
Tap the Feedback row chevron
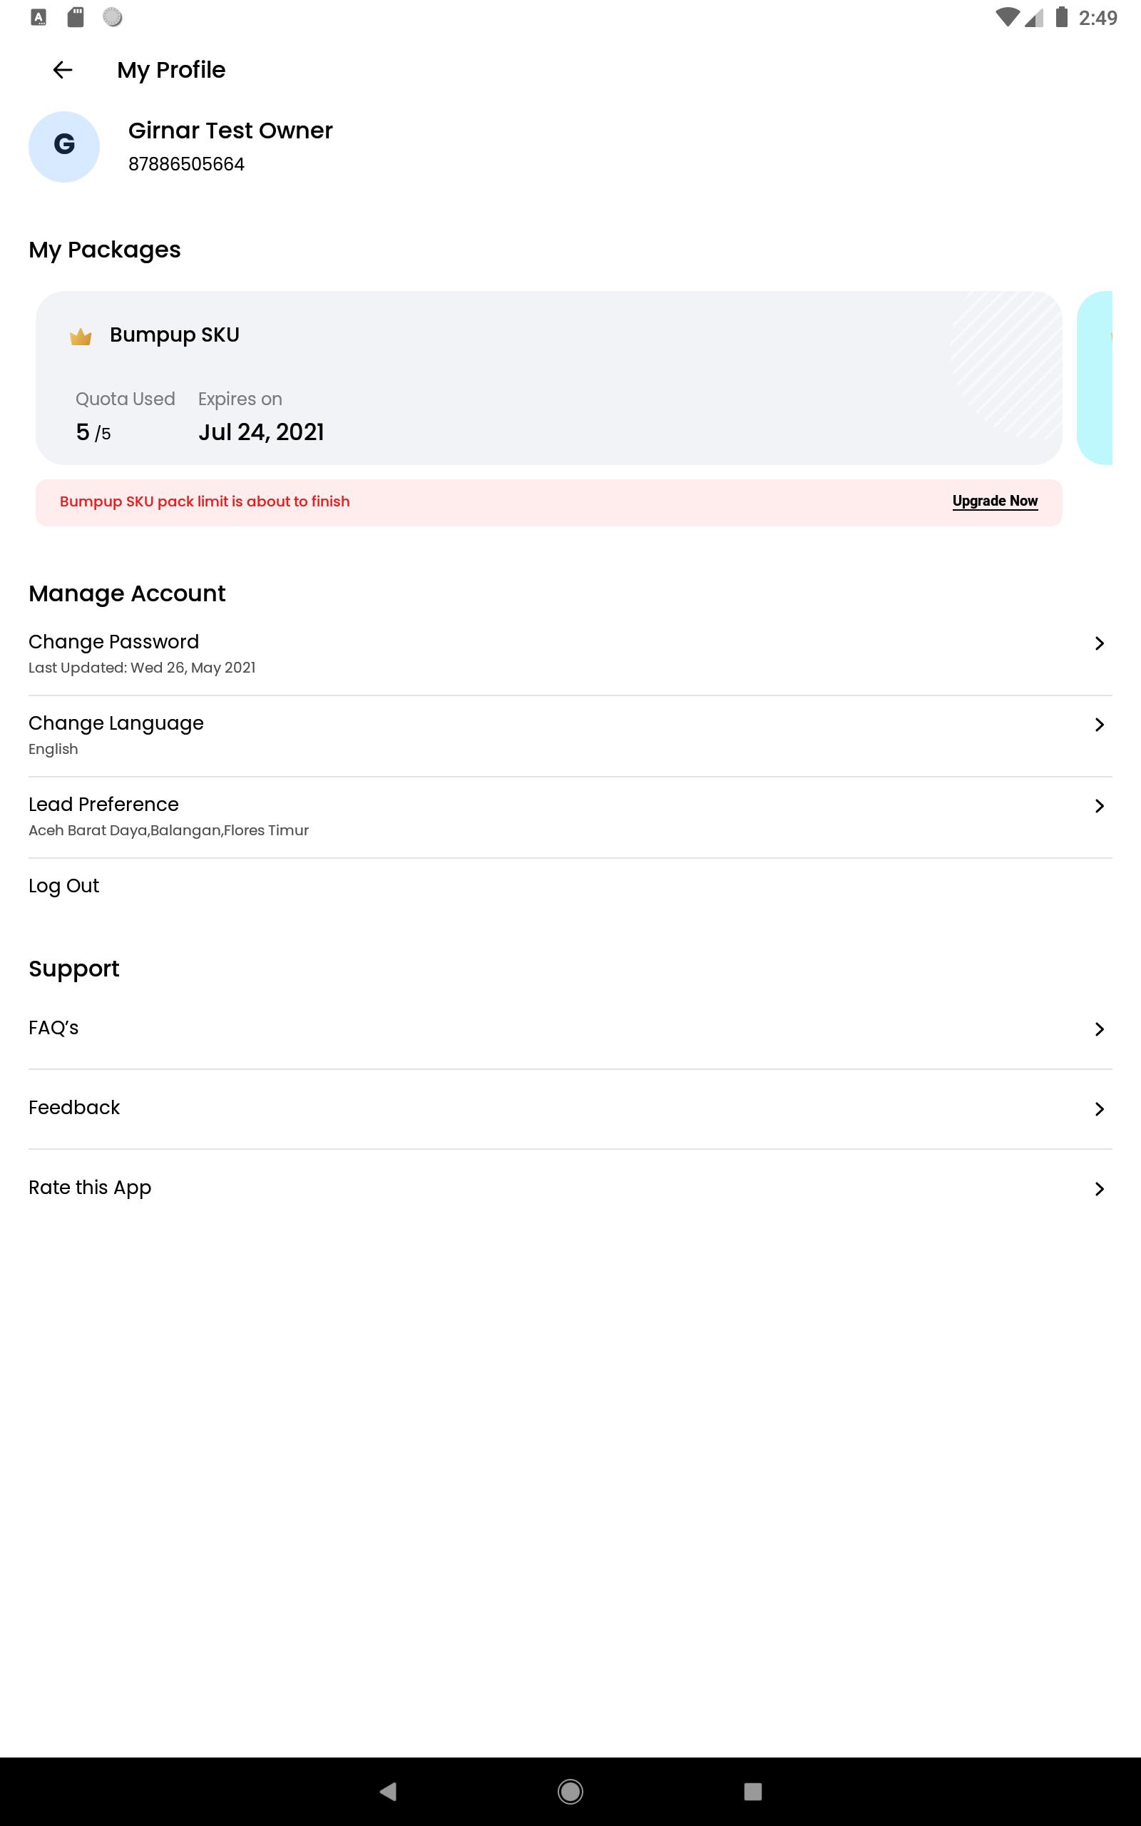click(x=1100, y=1109)
